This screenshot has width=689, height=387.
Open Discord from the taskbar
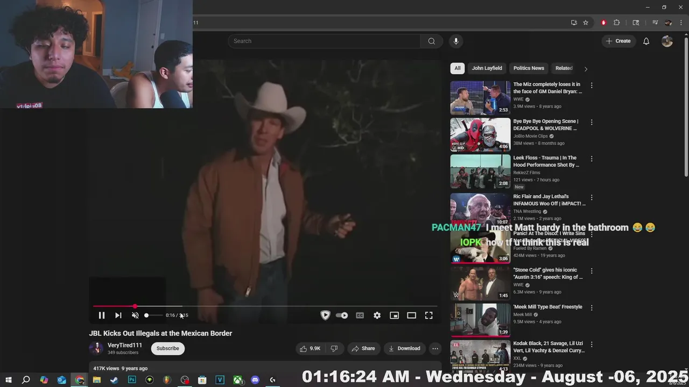coord(255,380)
